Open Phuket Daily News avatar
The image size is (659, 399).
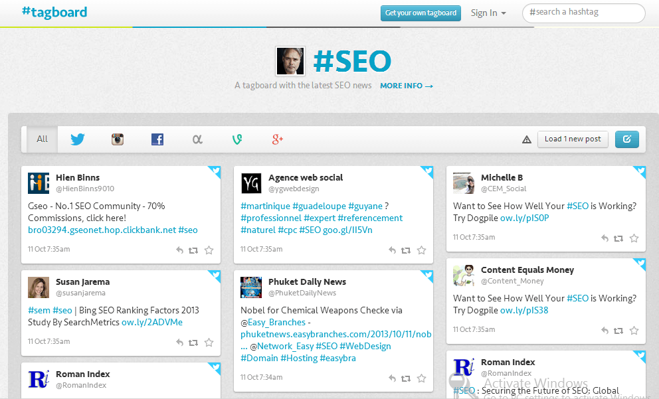(x=251, y=287)
